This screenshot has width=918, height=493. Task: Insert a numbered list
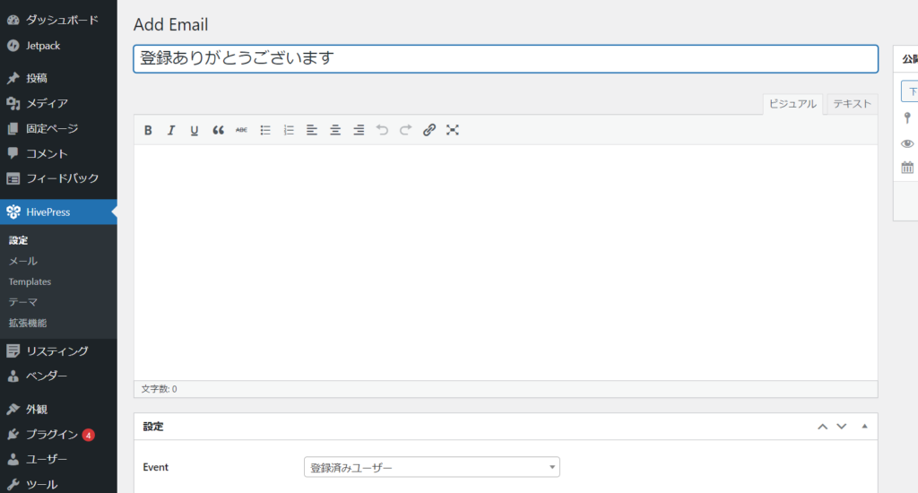click(x=289, y=130)
